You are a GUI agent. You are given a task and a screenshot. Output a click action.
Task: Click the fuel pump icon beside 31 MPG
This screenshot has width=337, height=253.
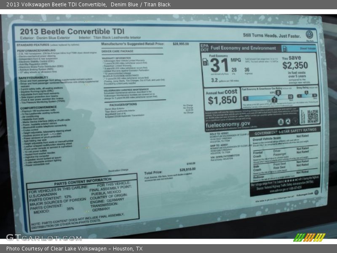pyautogui.click(x=205, y=62)
